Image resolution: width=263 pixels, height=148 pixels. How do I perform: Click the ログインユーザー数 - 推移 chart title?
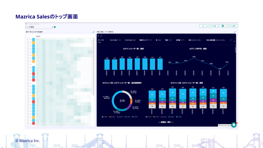point(133,49)
